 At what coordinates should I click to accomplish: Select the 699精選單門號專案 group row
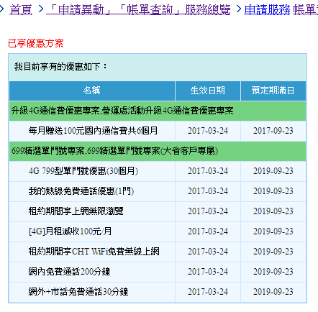(158, 151)
